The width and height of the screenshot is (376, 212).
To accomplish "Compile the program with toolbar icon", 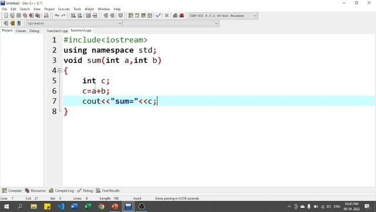I will click(130, 16).
